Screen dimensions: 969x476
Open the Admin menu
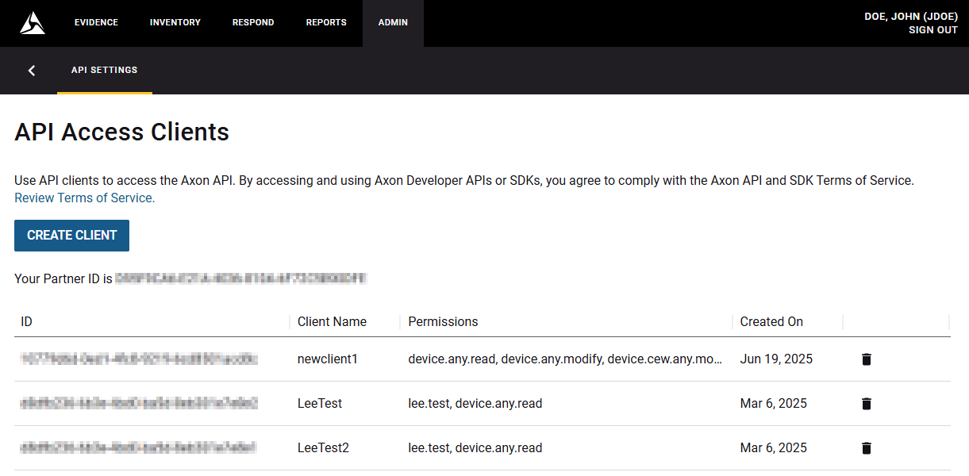[393, 22]
